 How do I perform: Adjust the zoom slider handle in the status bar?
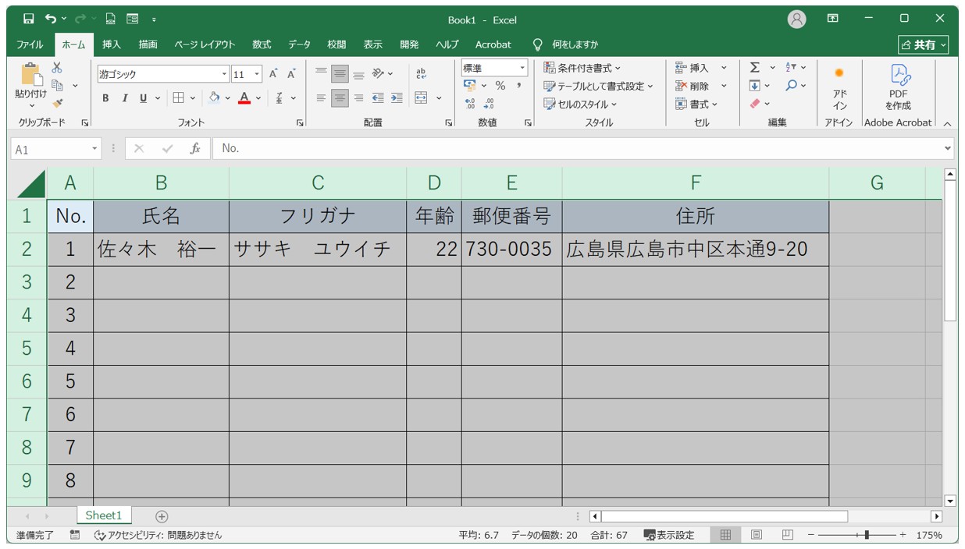click(x=867, y=535)
